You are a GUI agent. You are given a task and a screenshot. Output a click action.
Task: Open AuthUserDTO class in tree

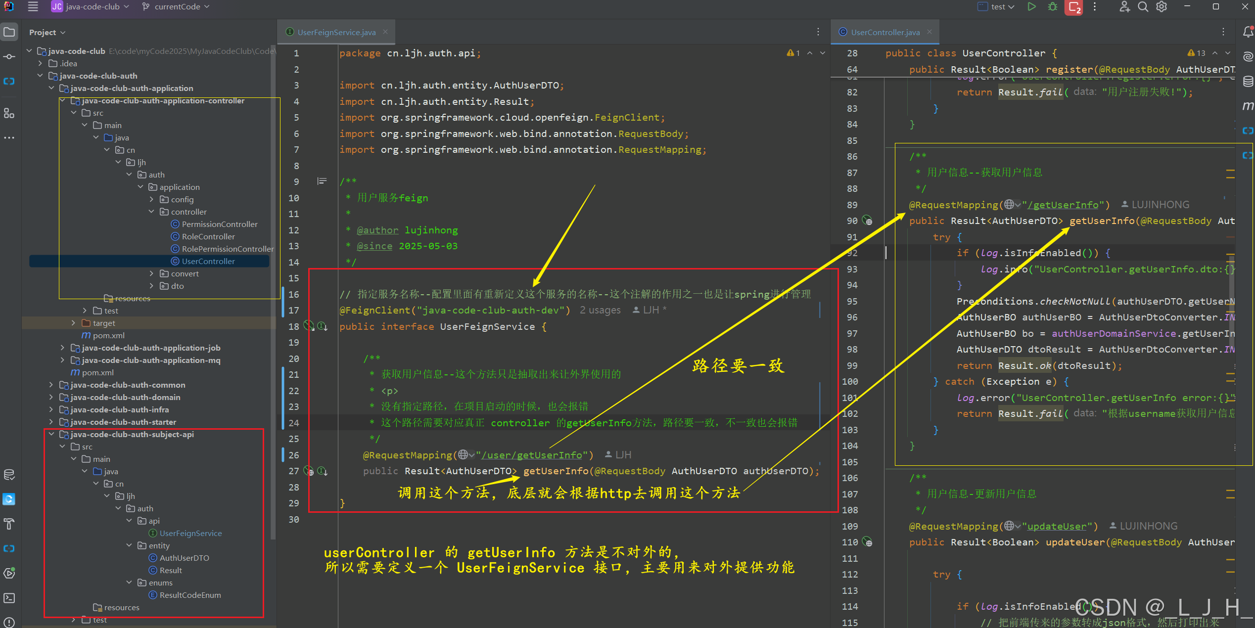tap(184, 558)
